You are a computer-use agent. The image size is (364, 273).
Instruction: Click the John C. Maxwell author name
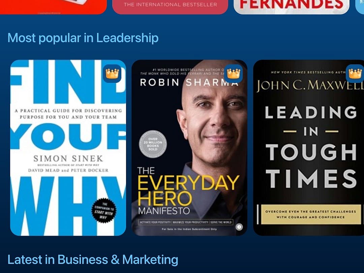310,85
